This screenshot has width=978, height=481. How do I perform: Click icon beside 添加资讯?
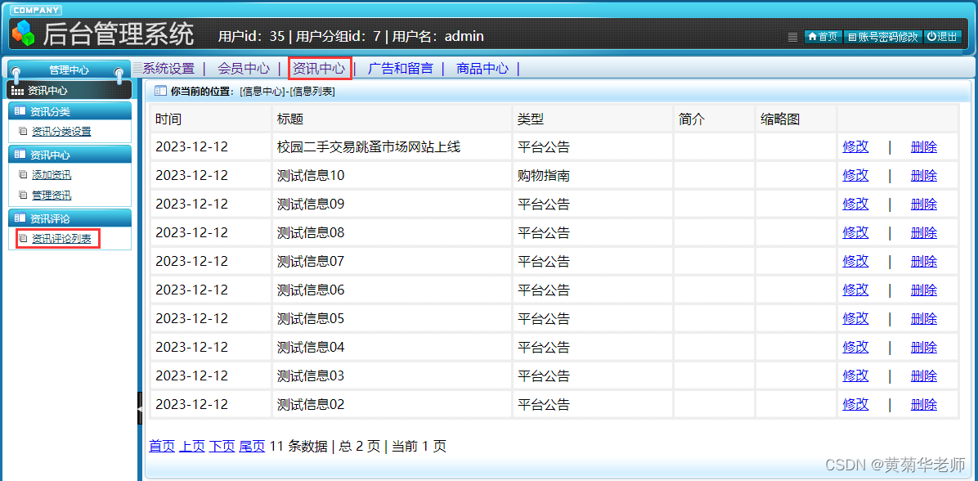coord(23,175)
